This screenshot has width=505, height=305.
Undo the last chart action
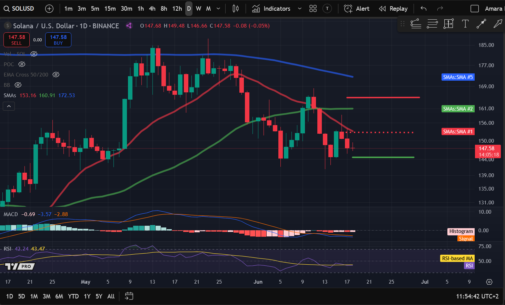tap(424, 9)
